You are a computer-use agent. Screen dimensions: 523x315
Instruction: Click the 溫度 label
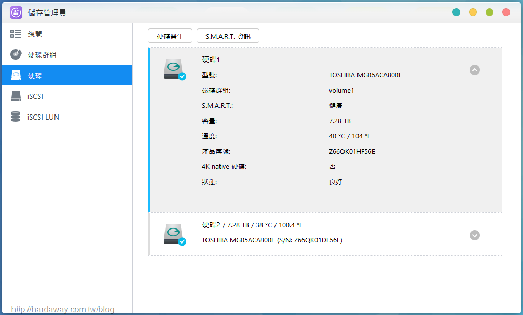[209, 136]
